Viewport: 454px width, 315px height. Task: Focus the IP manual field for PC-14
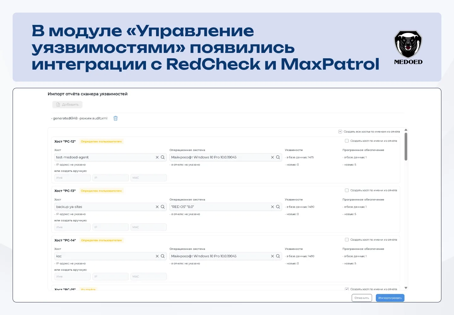(x=110, y=277)
